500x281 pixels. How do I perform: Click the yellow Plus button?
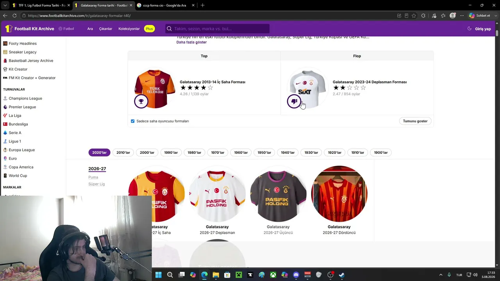pos(149,28)
